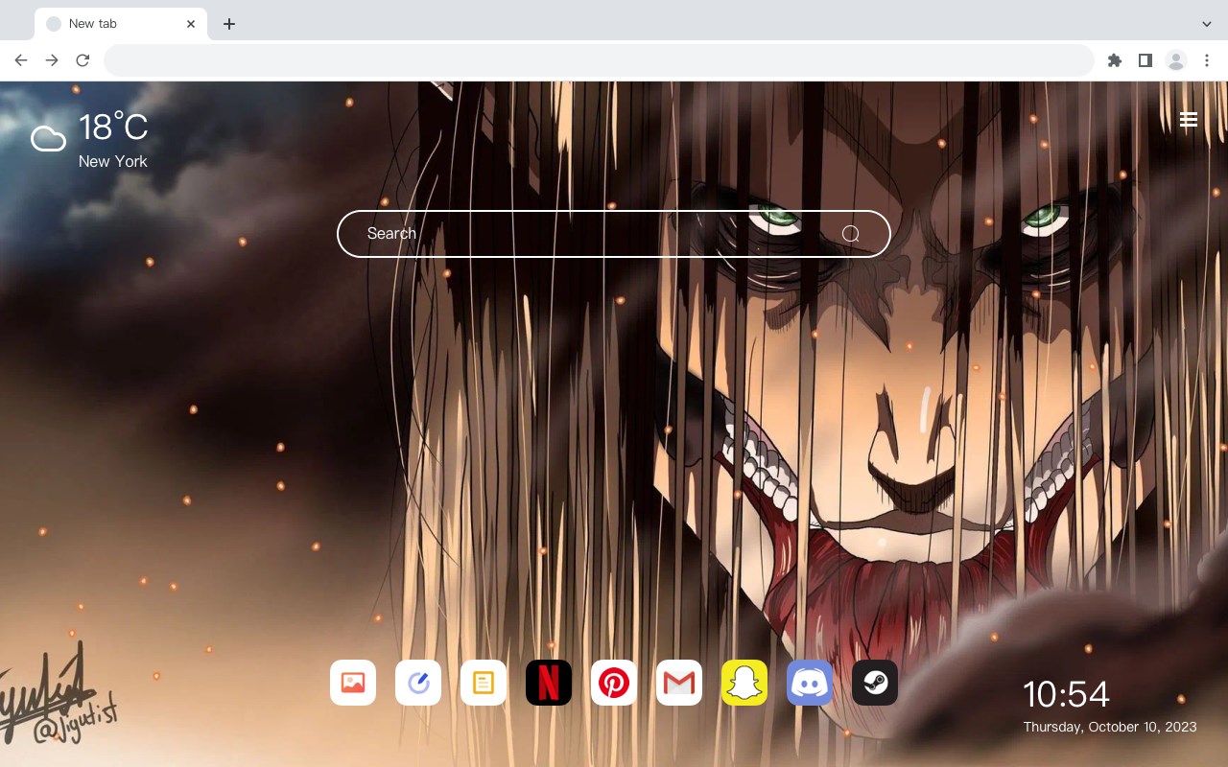Click the Thursday, October 10, 2023 date
Image resolution: width=1228 pixels, height=767 pixels.
(x=1110, y=727)
